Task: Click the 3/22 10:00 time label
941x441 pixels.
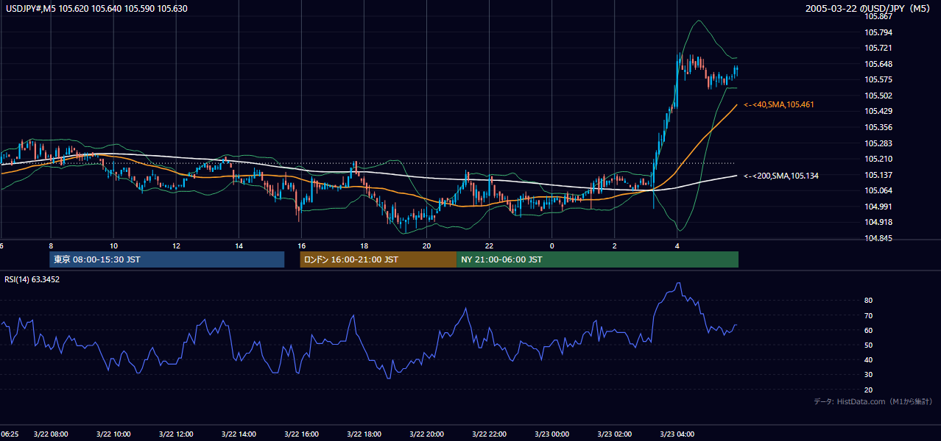Action: (113, 434)
